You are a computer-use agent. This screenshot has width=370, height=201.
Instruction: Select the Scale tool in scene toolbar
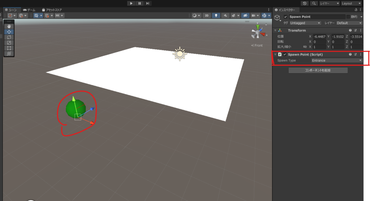[x=9, y=43]
